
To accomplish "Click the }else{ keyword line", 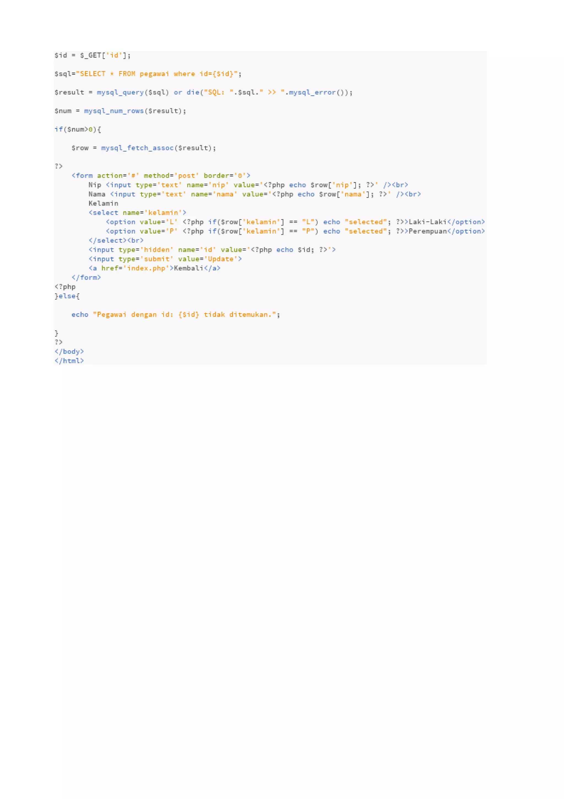I will [67, 296].
